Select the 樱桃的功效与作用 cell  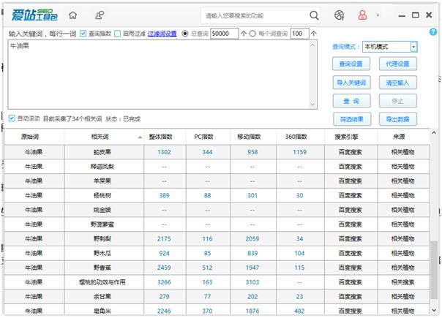pyautogui.click(x=104, y=282)
